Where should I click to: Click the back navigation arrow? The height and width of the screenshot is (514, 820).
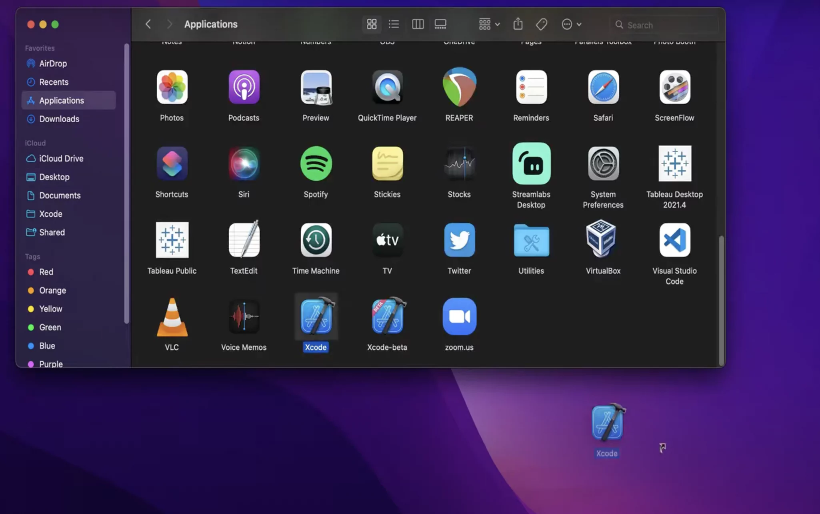[148, 24]
